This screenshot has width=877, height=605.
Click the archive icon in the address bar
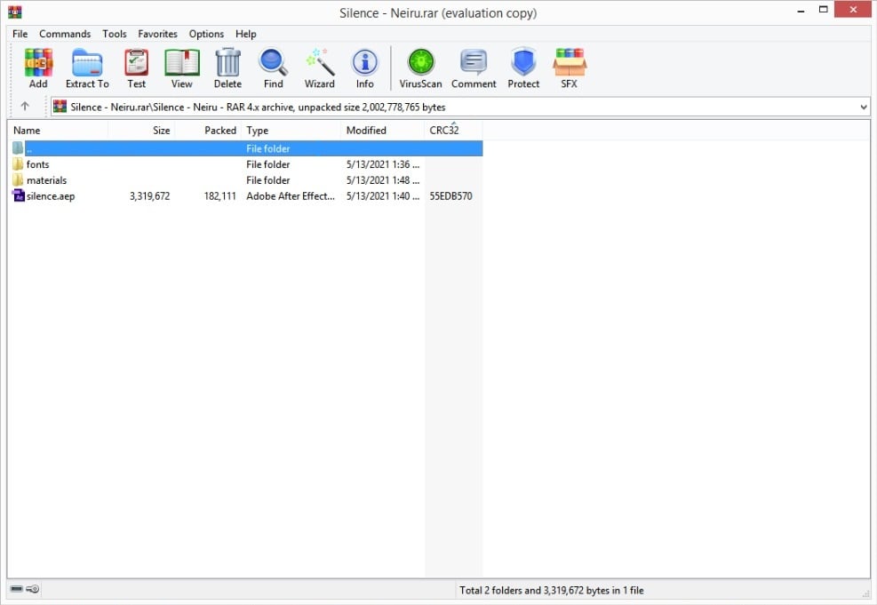click(x=60, y=107)
